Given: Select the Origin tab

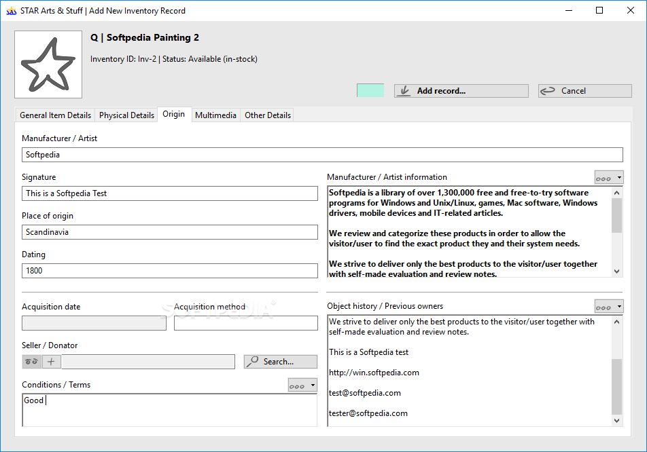Looking at the screenshot, I should pos(174,114).
